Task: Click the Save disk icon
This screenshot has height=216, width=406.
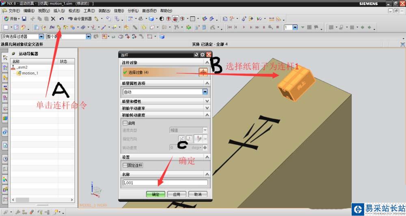Action: 24,19
